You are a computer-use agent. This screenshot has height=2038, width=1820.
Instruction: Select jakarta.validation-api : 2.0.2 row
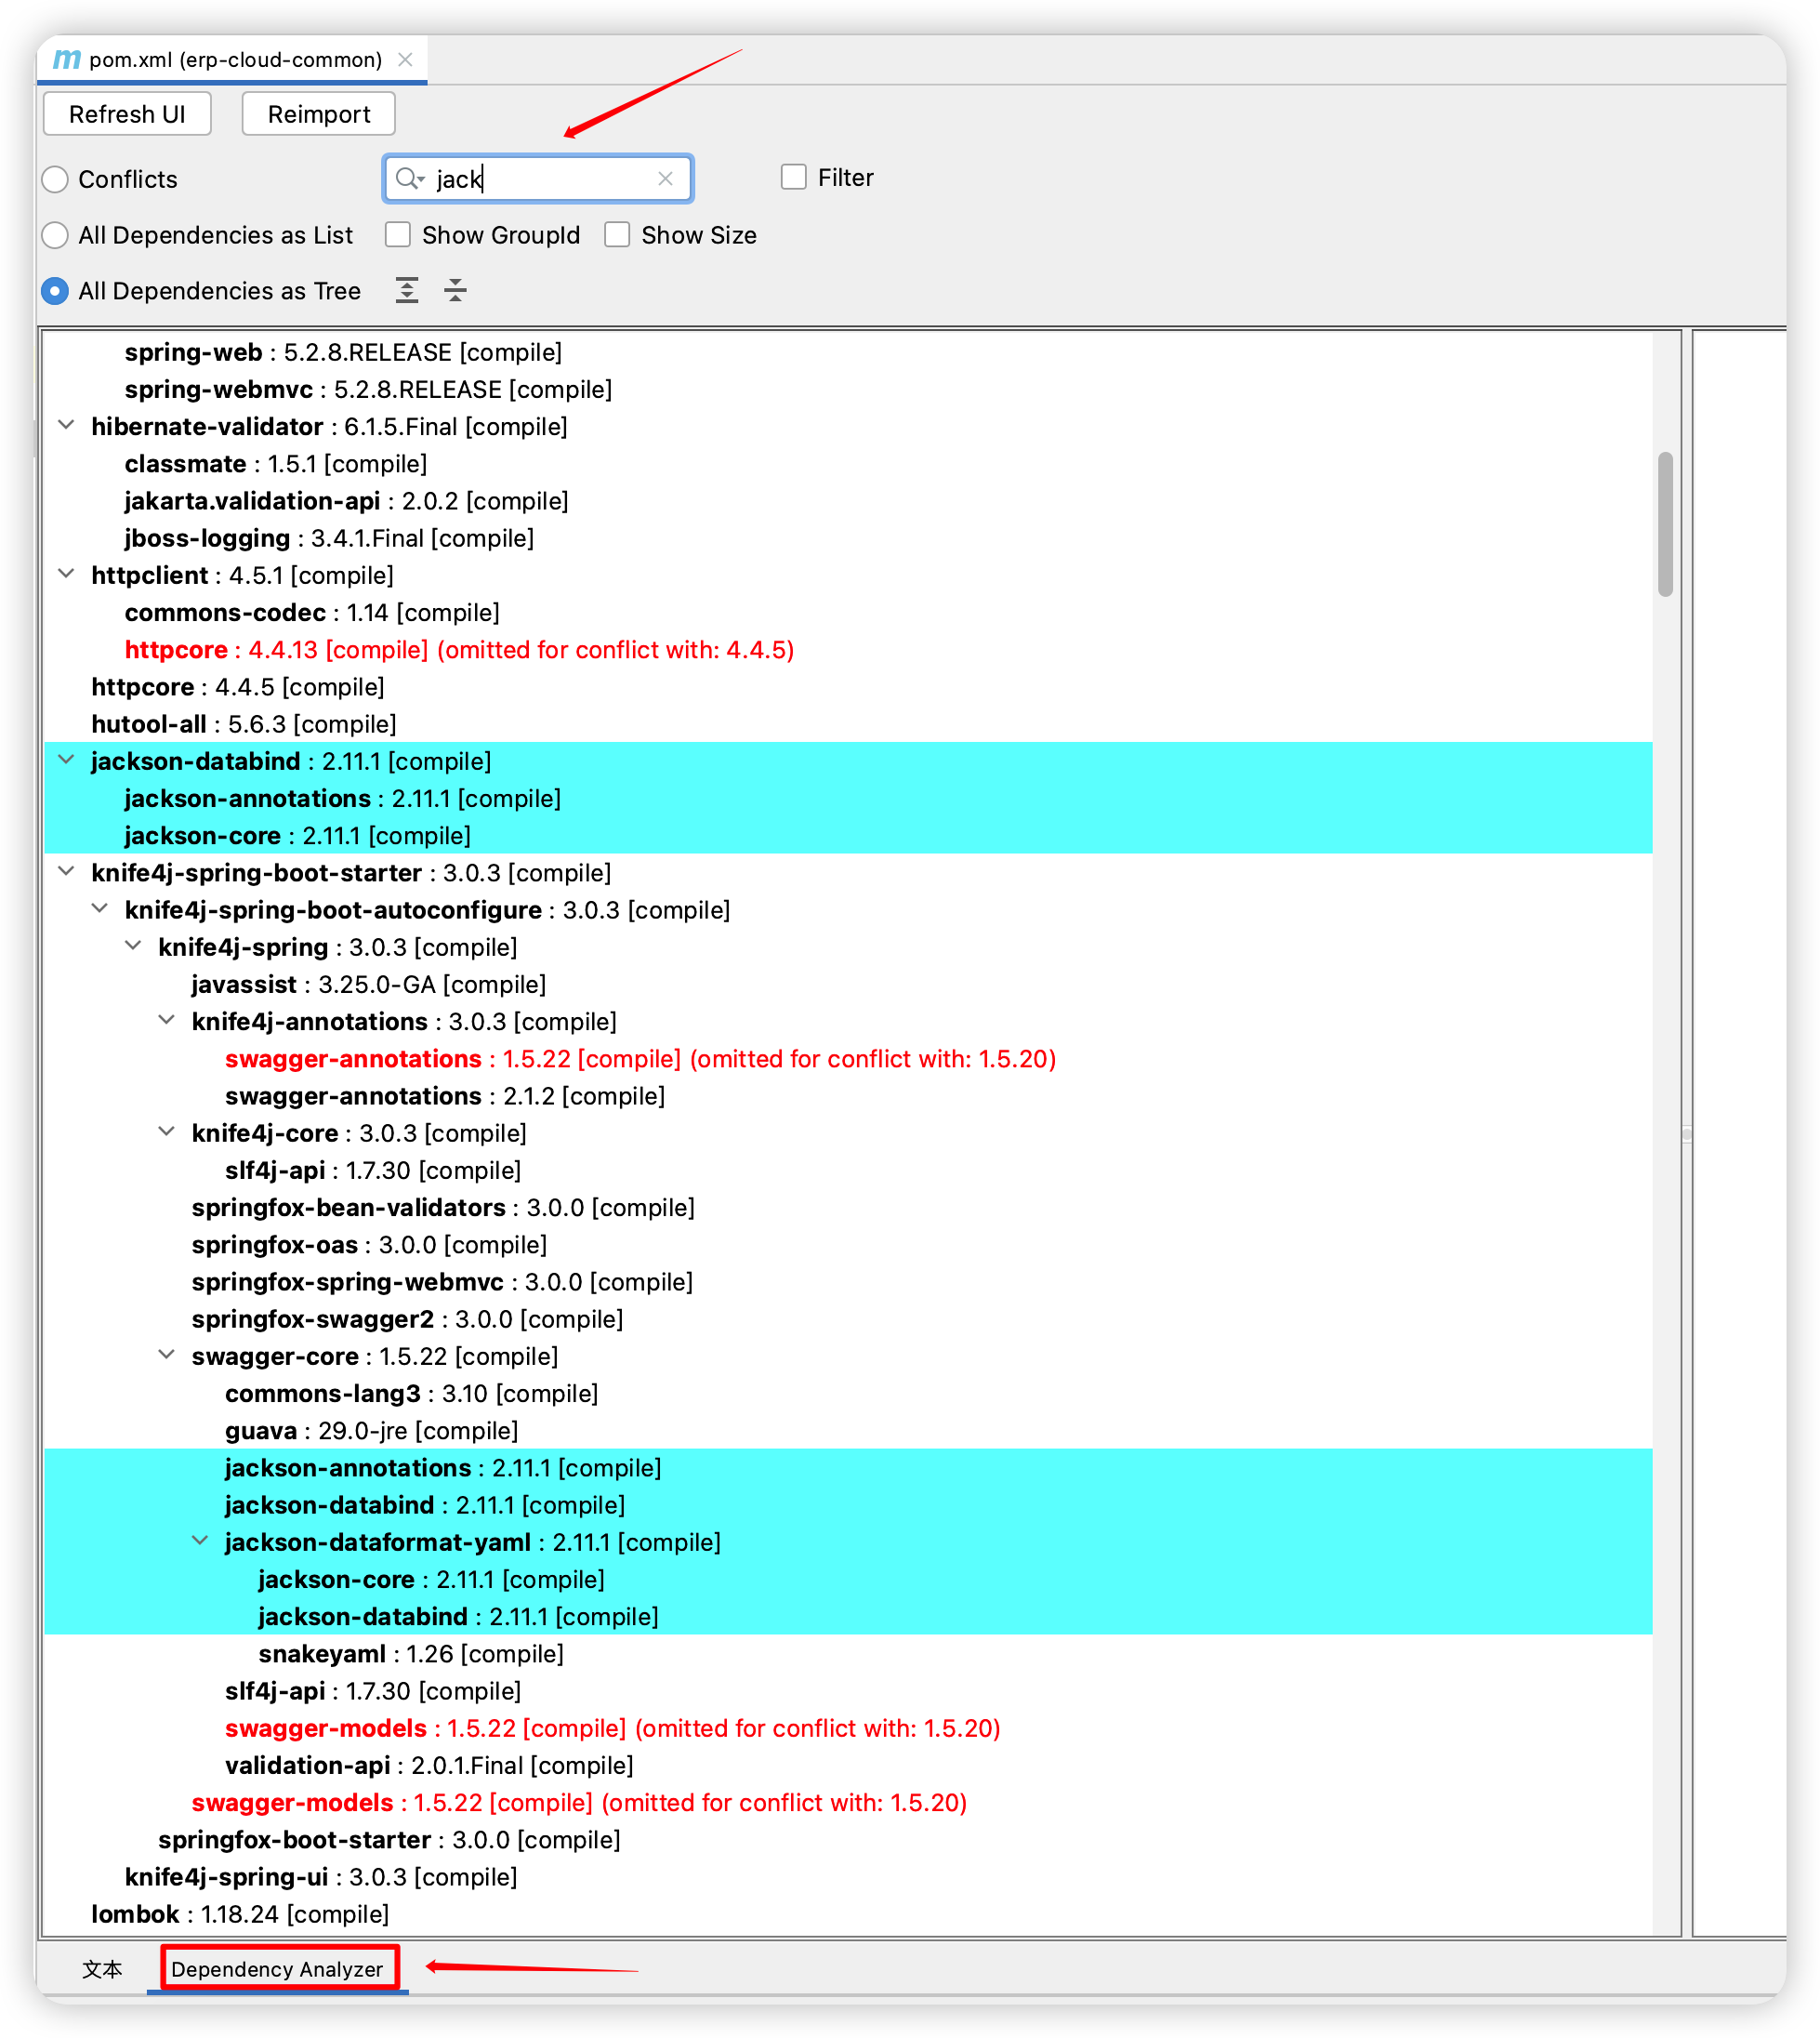(x=346, y=501)
